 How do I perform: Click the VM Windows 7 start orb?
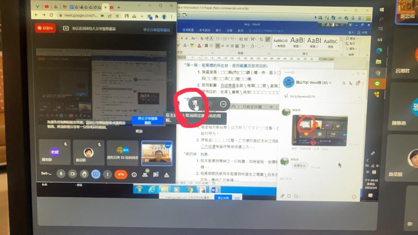(x=139, y=189)
